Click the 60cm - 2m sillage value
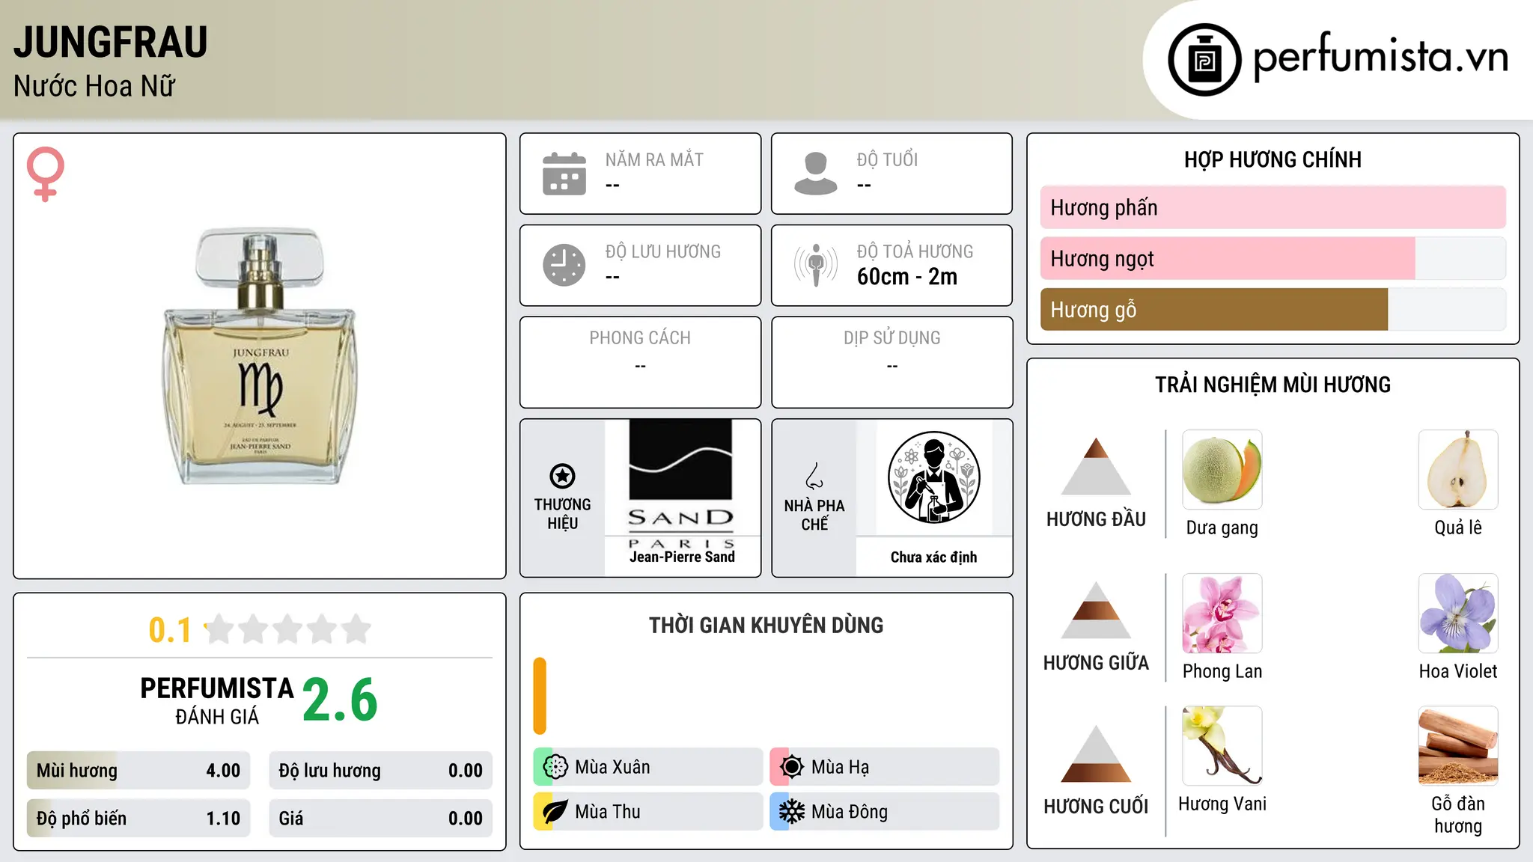The image size is (1533, 862). pos(907,277)
